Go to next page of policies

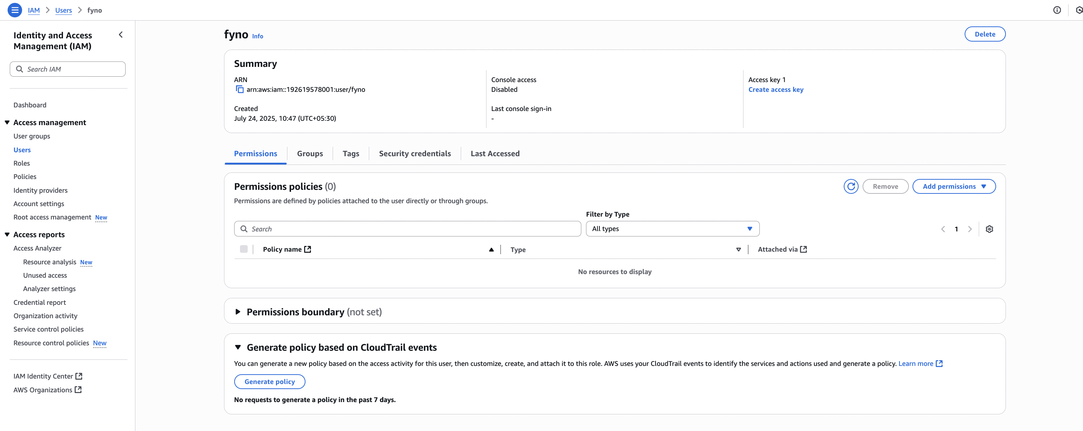[969, 229]
